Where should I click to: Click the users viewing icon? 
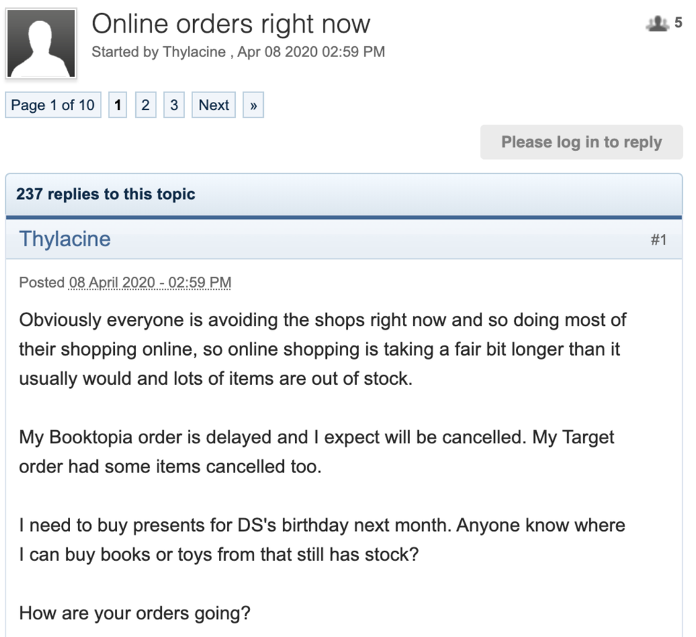[657, 24]
